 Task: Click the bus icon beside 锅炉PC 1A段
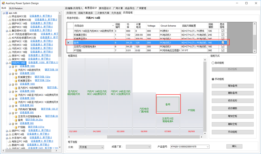tap(10, 131)
